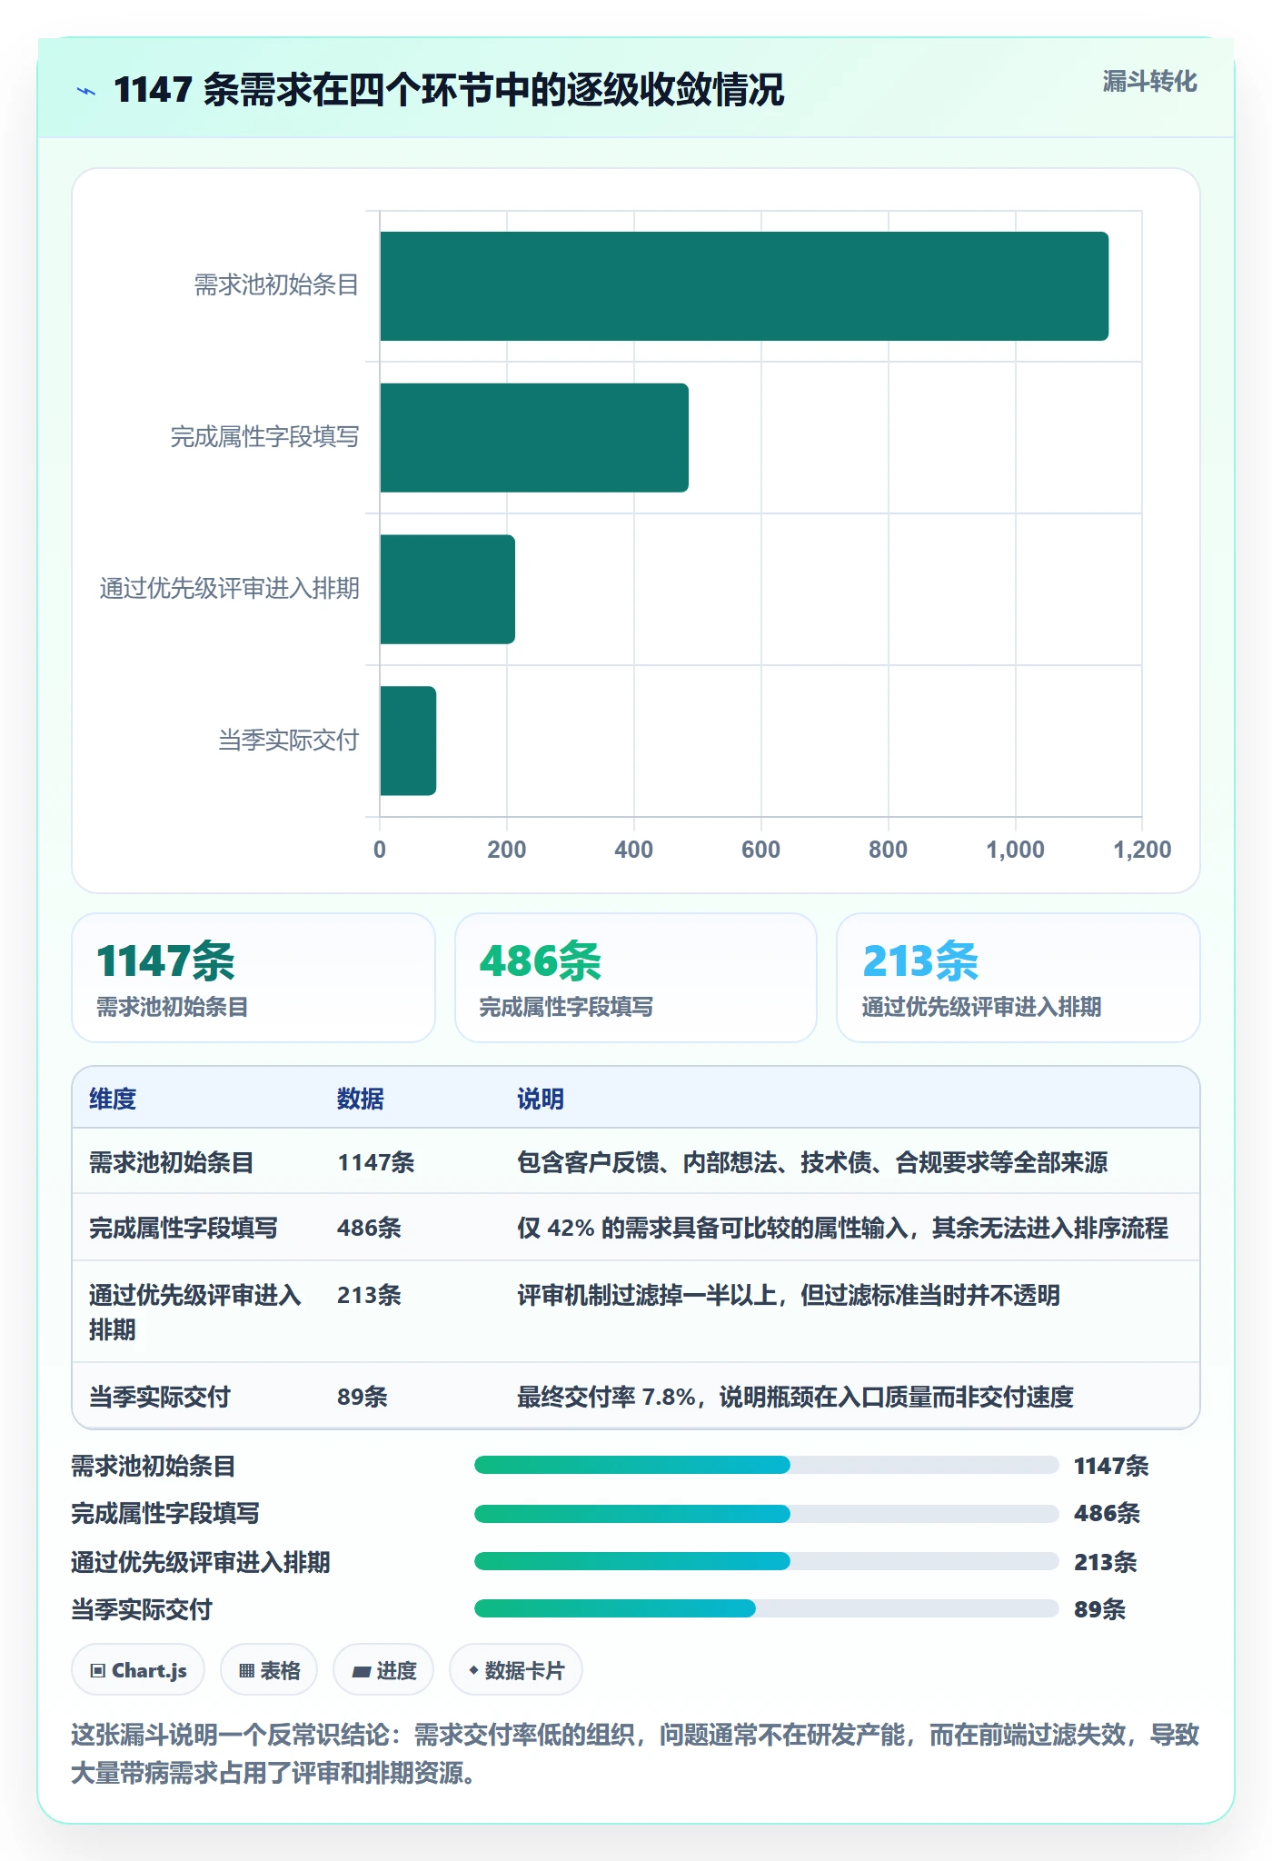Click the 数据卡片 tag chip

point(516,1670)
